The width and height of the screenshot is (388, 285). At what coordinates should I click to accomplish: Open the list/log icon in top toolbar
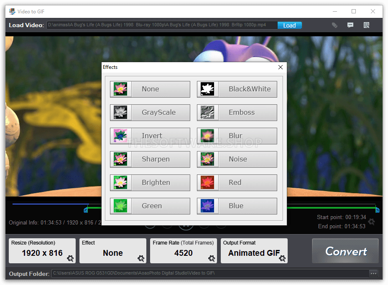click(x=367, y=25)
